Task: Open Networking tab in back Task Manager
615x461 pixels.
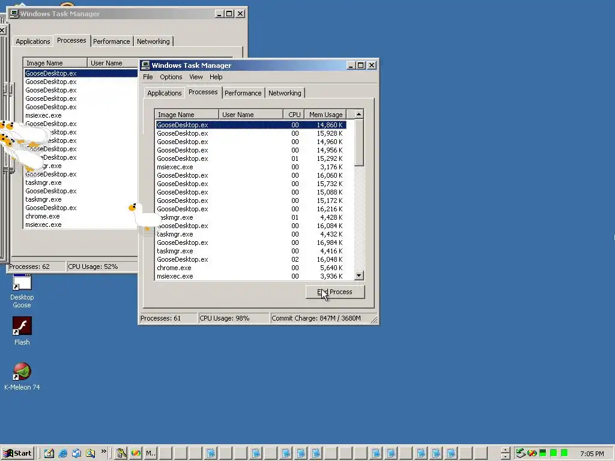Action: coord(153,41)
